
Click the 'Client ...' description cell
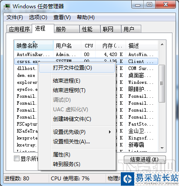coord(141,61)
